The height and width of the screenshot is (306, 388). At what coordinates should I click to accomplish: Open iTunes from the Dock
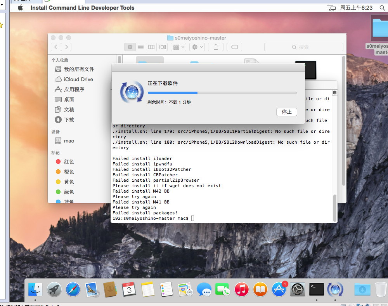tap(241, 289)
